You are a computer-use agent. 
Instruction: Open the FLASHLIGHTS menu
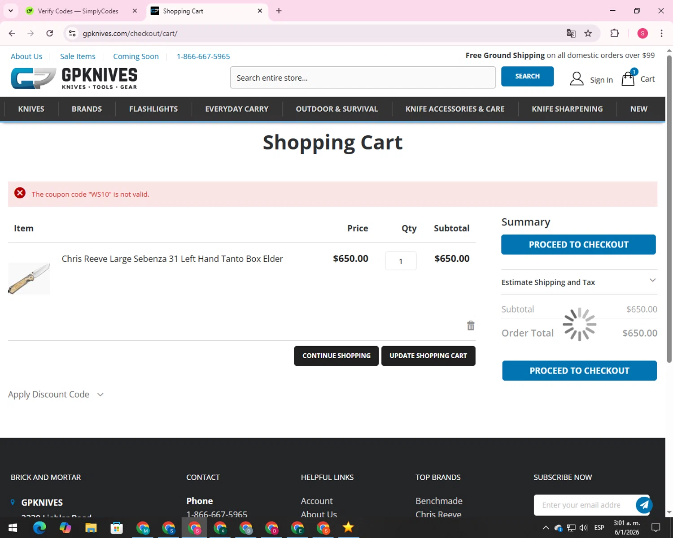(x=153, y=109)
